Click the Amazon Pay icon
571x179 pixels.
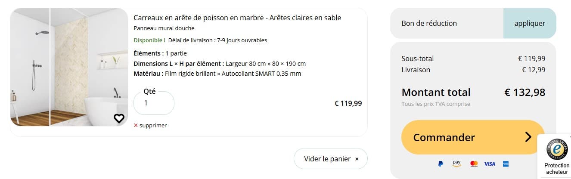(456, 164)
